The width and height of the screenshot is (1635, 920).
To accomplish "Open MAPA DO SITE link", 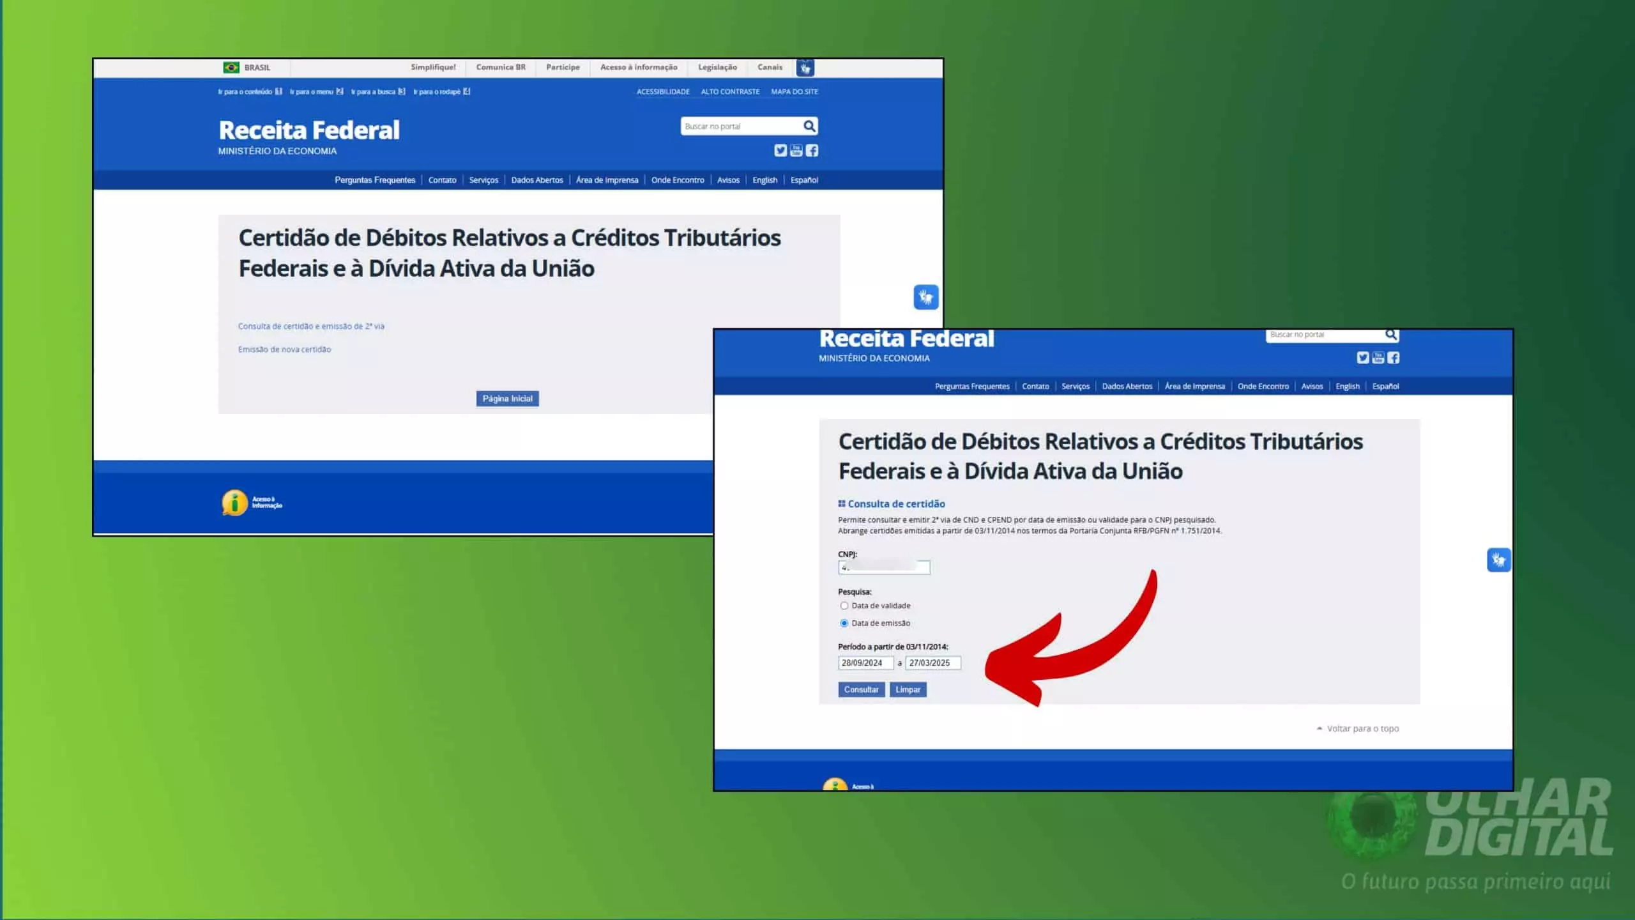I will pos(795,91).
